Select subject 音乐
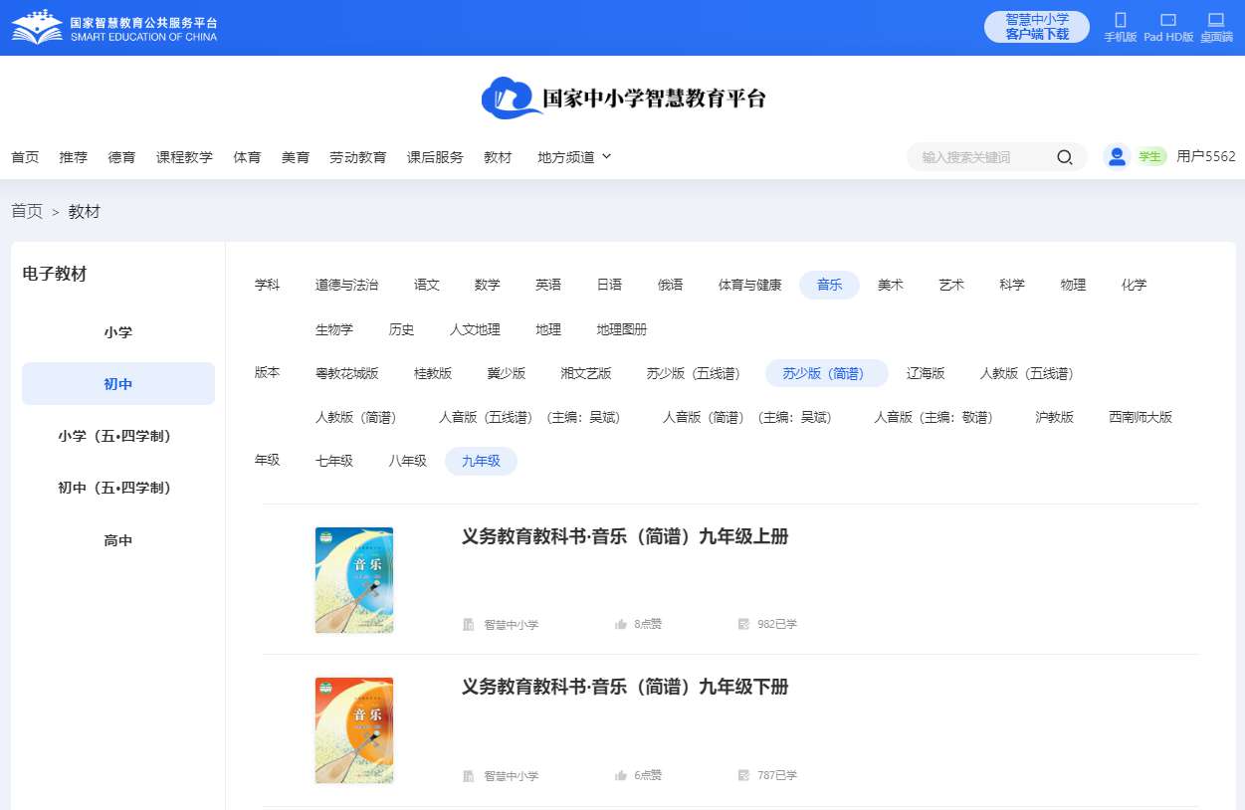 (830, 285)
